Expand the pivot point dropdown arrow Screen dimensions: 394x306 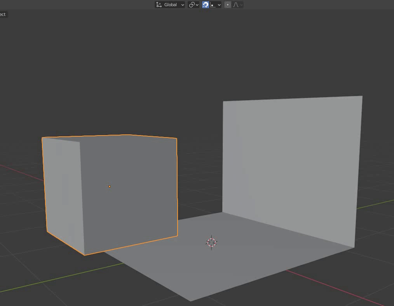point(197,5)
